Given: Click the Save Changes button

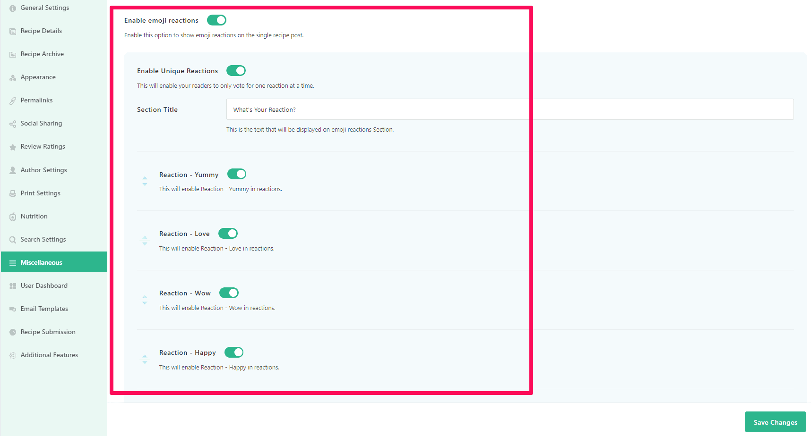Looking at the screenshot, I should 775,422.
